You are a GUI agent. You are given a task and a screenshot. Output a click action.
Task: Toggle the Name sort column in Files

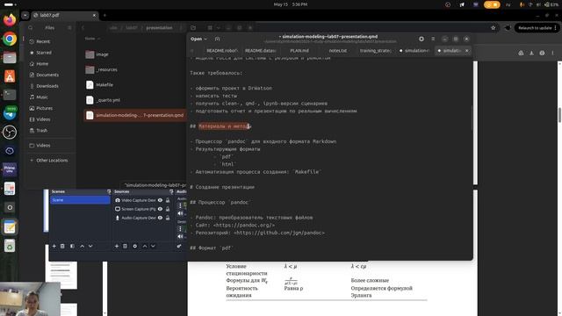[x=92, y=39]
